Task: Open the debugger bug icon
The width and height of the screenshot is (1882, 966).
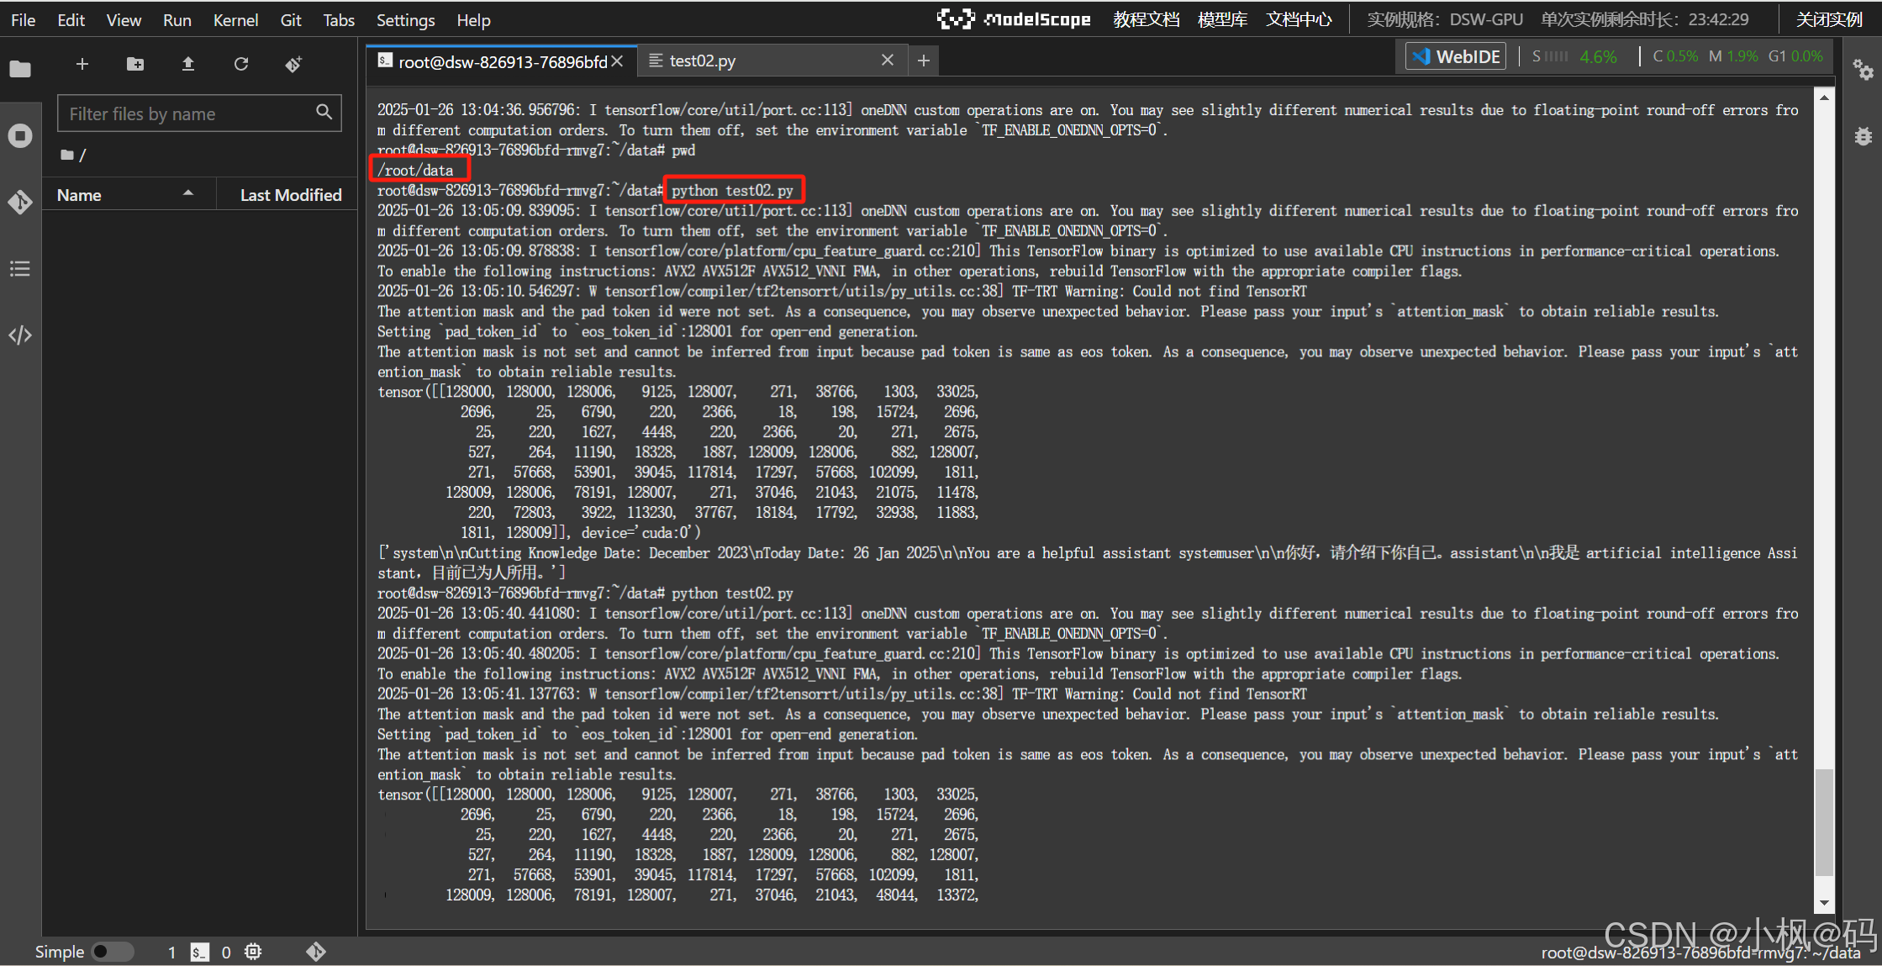Action: point(1863,135)
